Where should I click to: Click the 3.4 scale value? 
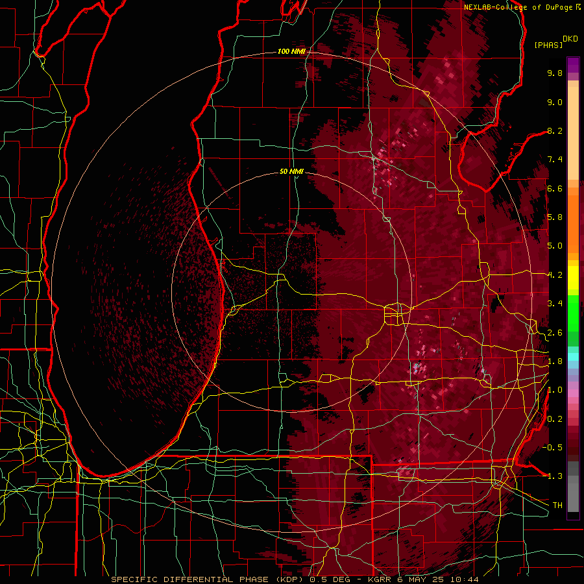[555, 304]
